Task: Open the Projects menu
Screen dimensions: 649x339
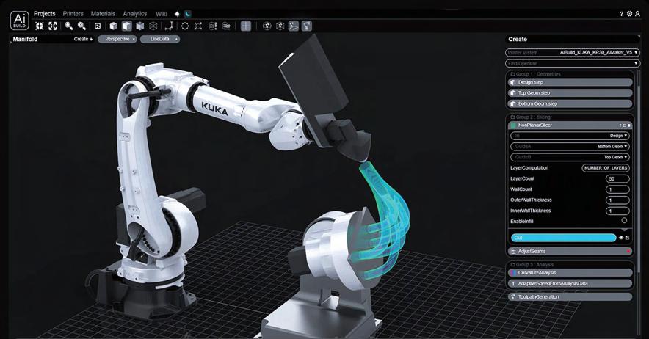Action: pyautogui.click(x=44, y=14)
